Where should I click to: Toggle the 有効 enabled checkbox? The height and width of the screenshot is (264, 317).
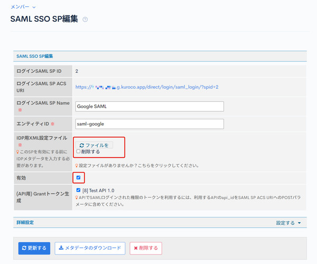[78, 178]
